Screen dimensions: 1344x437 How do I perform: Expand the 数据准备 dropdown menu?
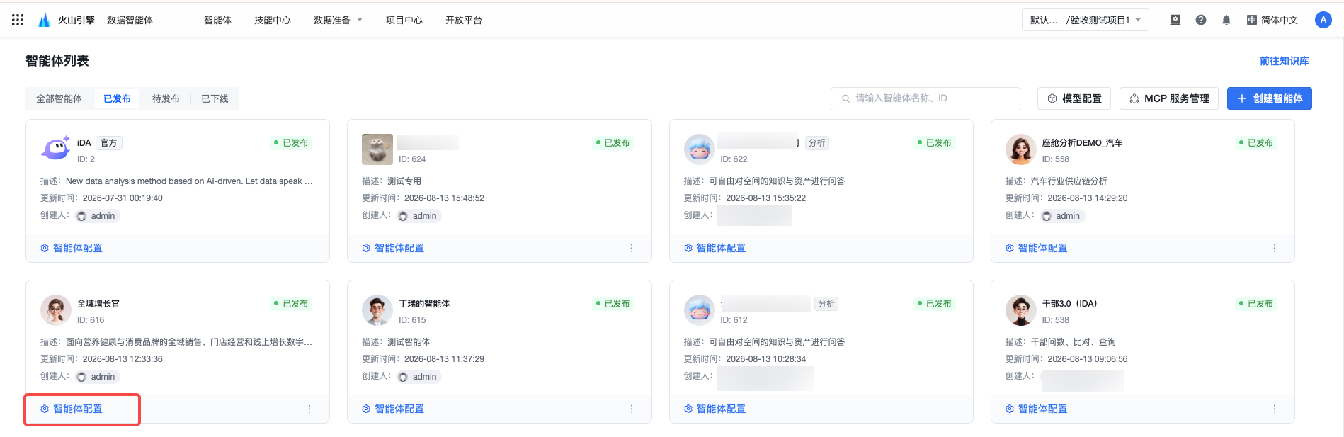(338, 20)
